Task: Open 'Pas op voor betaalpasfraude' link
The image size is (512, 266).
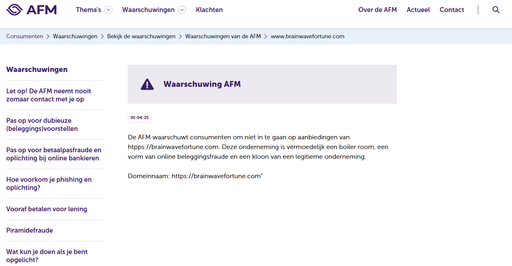Action: click(54, 154)
